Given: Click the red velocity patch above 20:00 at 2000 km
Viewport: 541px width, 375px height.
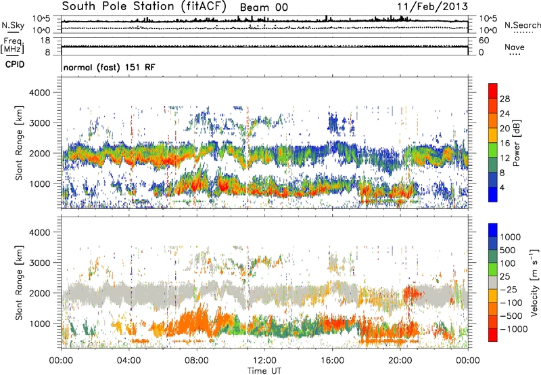Looking at the screenshot, I should click(x=412, y=292).
